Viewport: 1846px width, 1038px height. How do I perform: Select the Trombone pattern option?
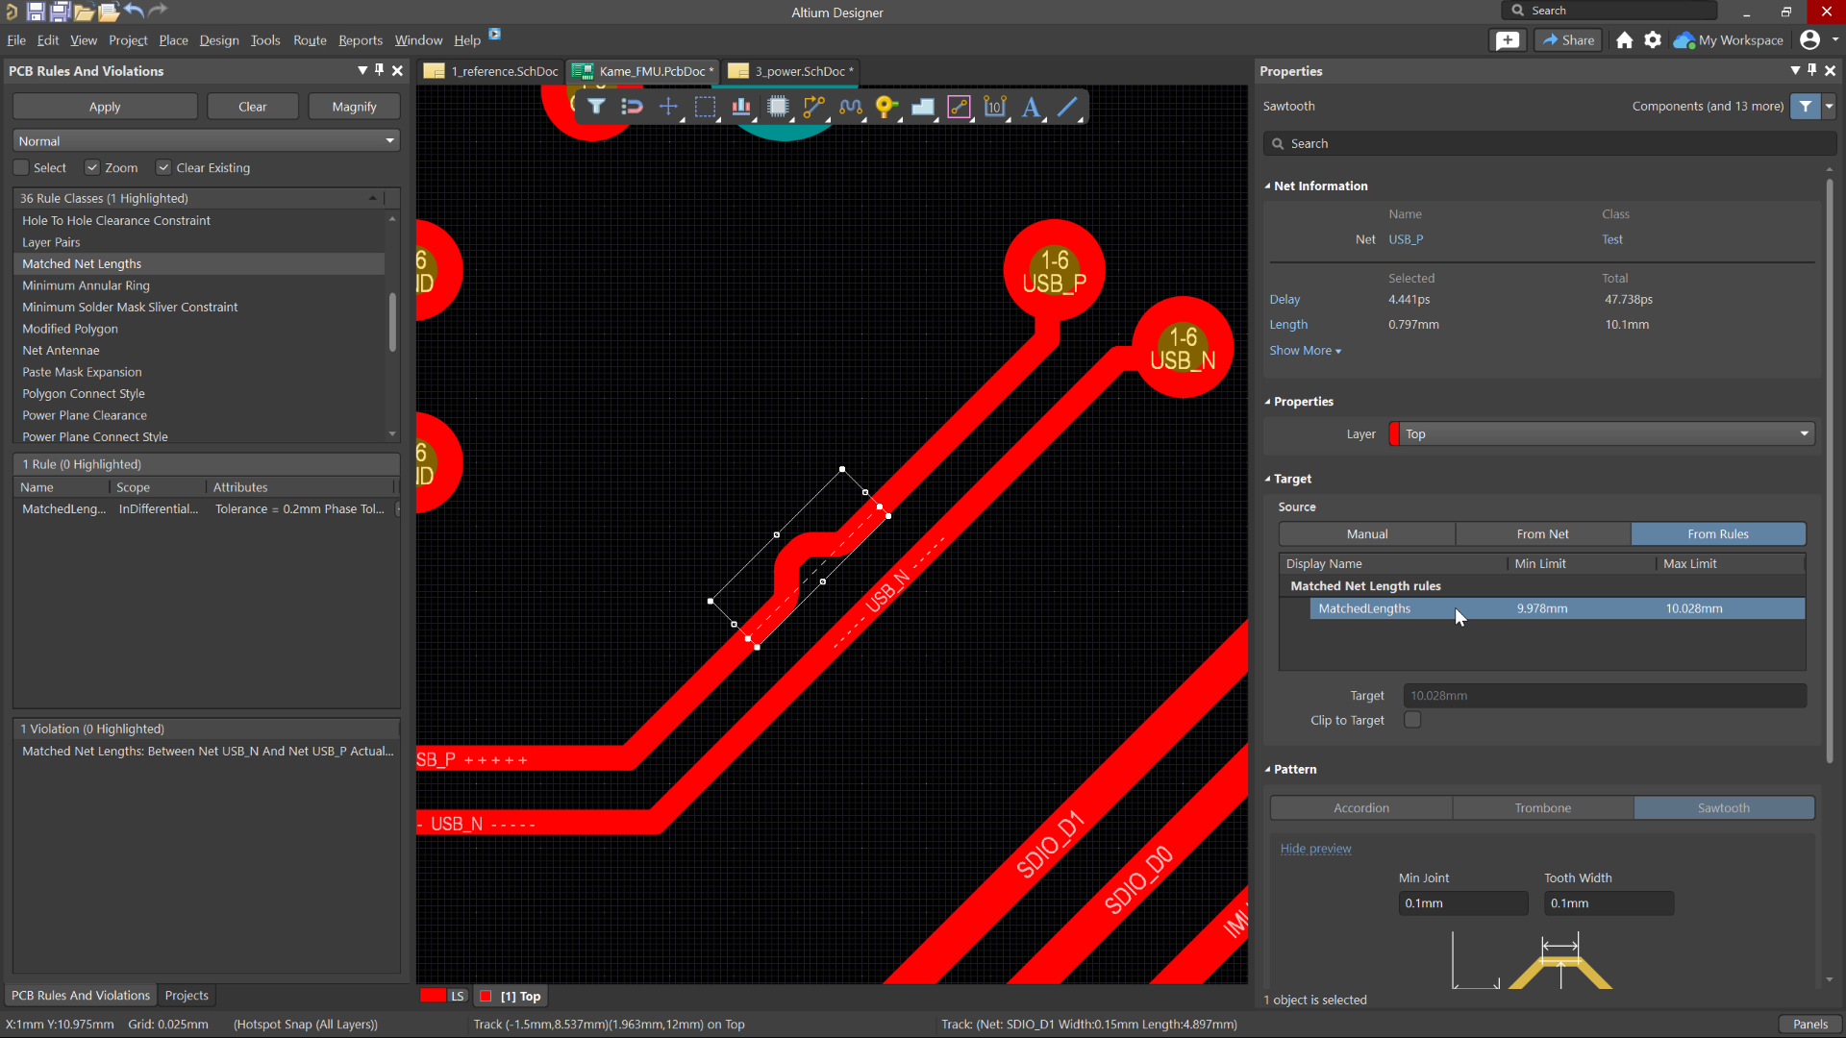[1542, 807]
